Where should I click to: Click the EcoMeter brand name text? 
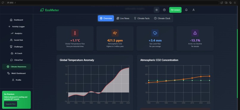click(x=52, y=10)
